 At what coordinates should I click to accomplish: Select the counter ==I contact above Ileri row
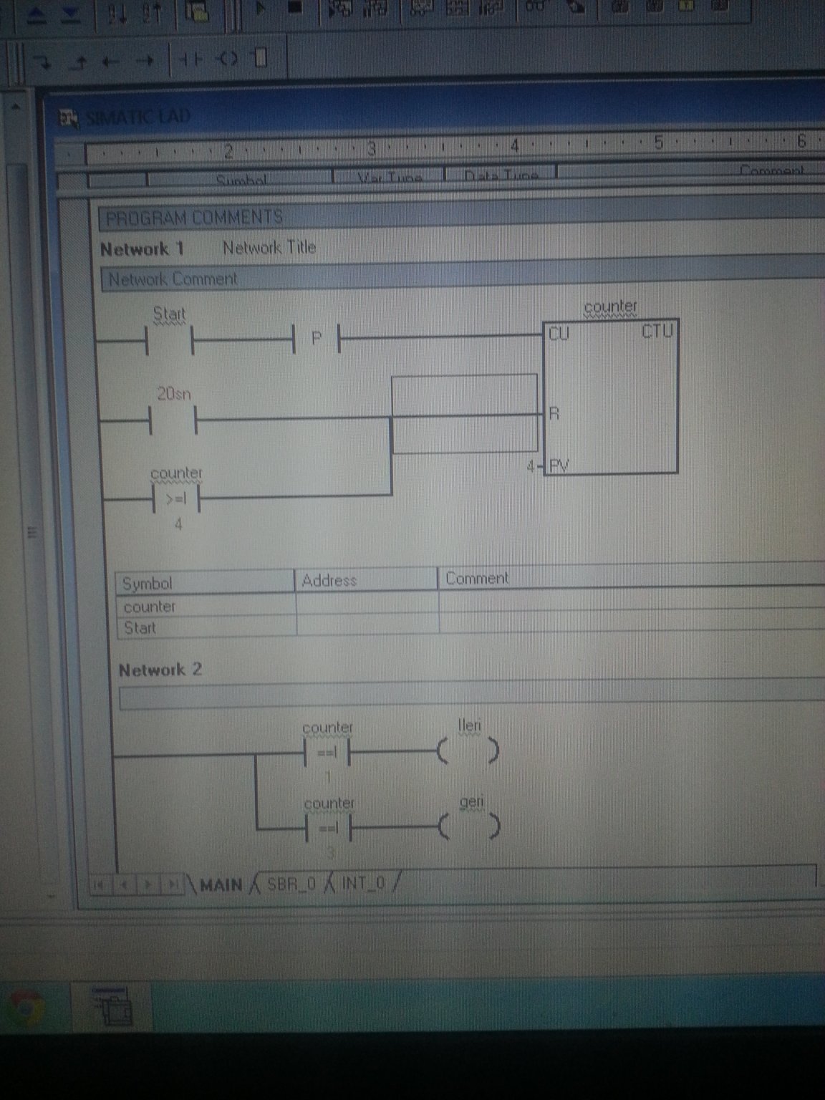pyautogui.click(x=327, y=753)
